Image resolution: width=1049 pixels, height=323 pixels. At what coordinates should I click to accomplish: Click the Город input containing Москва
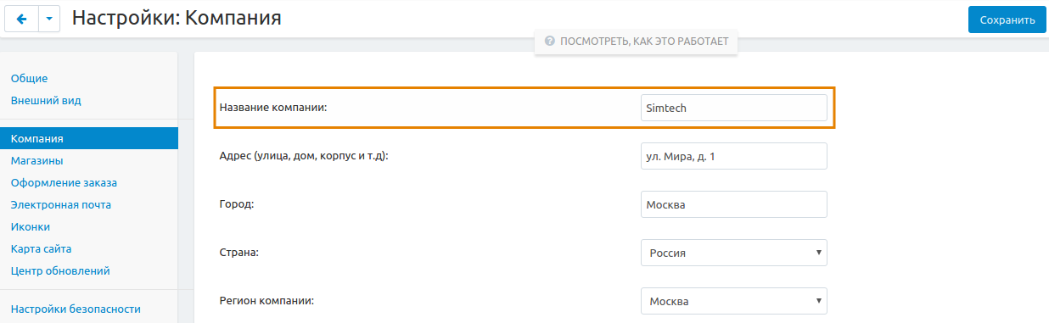tap(734, 204)
